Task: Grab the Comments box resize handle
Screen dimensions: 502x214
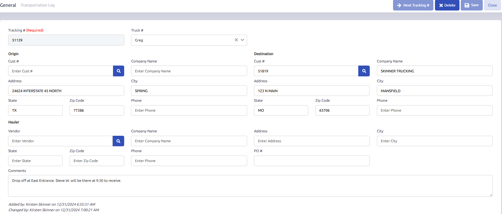Action: 491,195
